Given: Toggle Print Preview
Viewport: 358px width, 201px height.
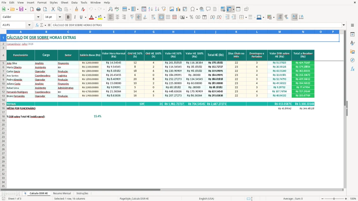Looking at the screenshot, I should tap(45, 9).
